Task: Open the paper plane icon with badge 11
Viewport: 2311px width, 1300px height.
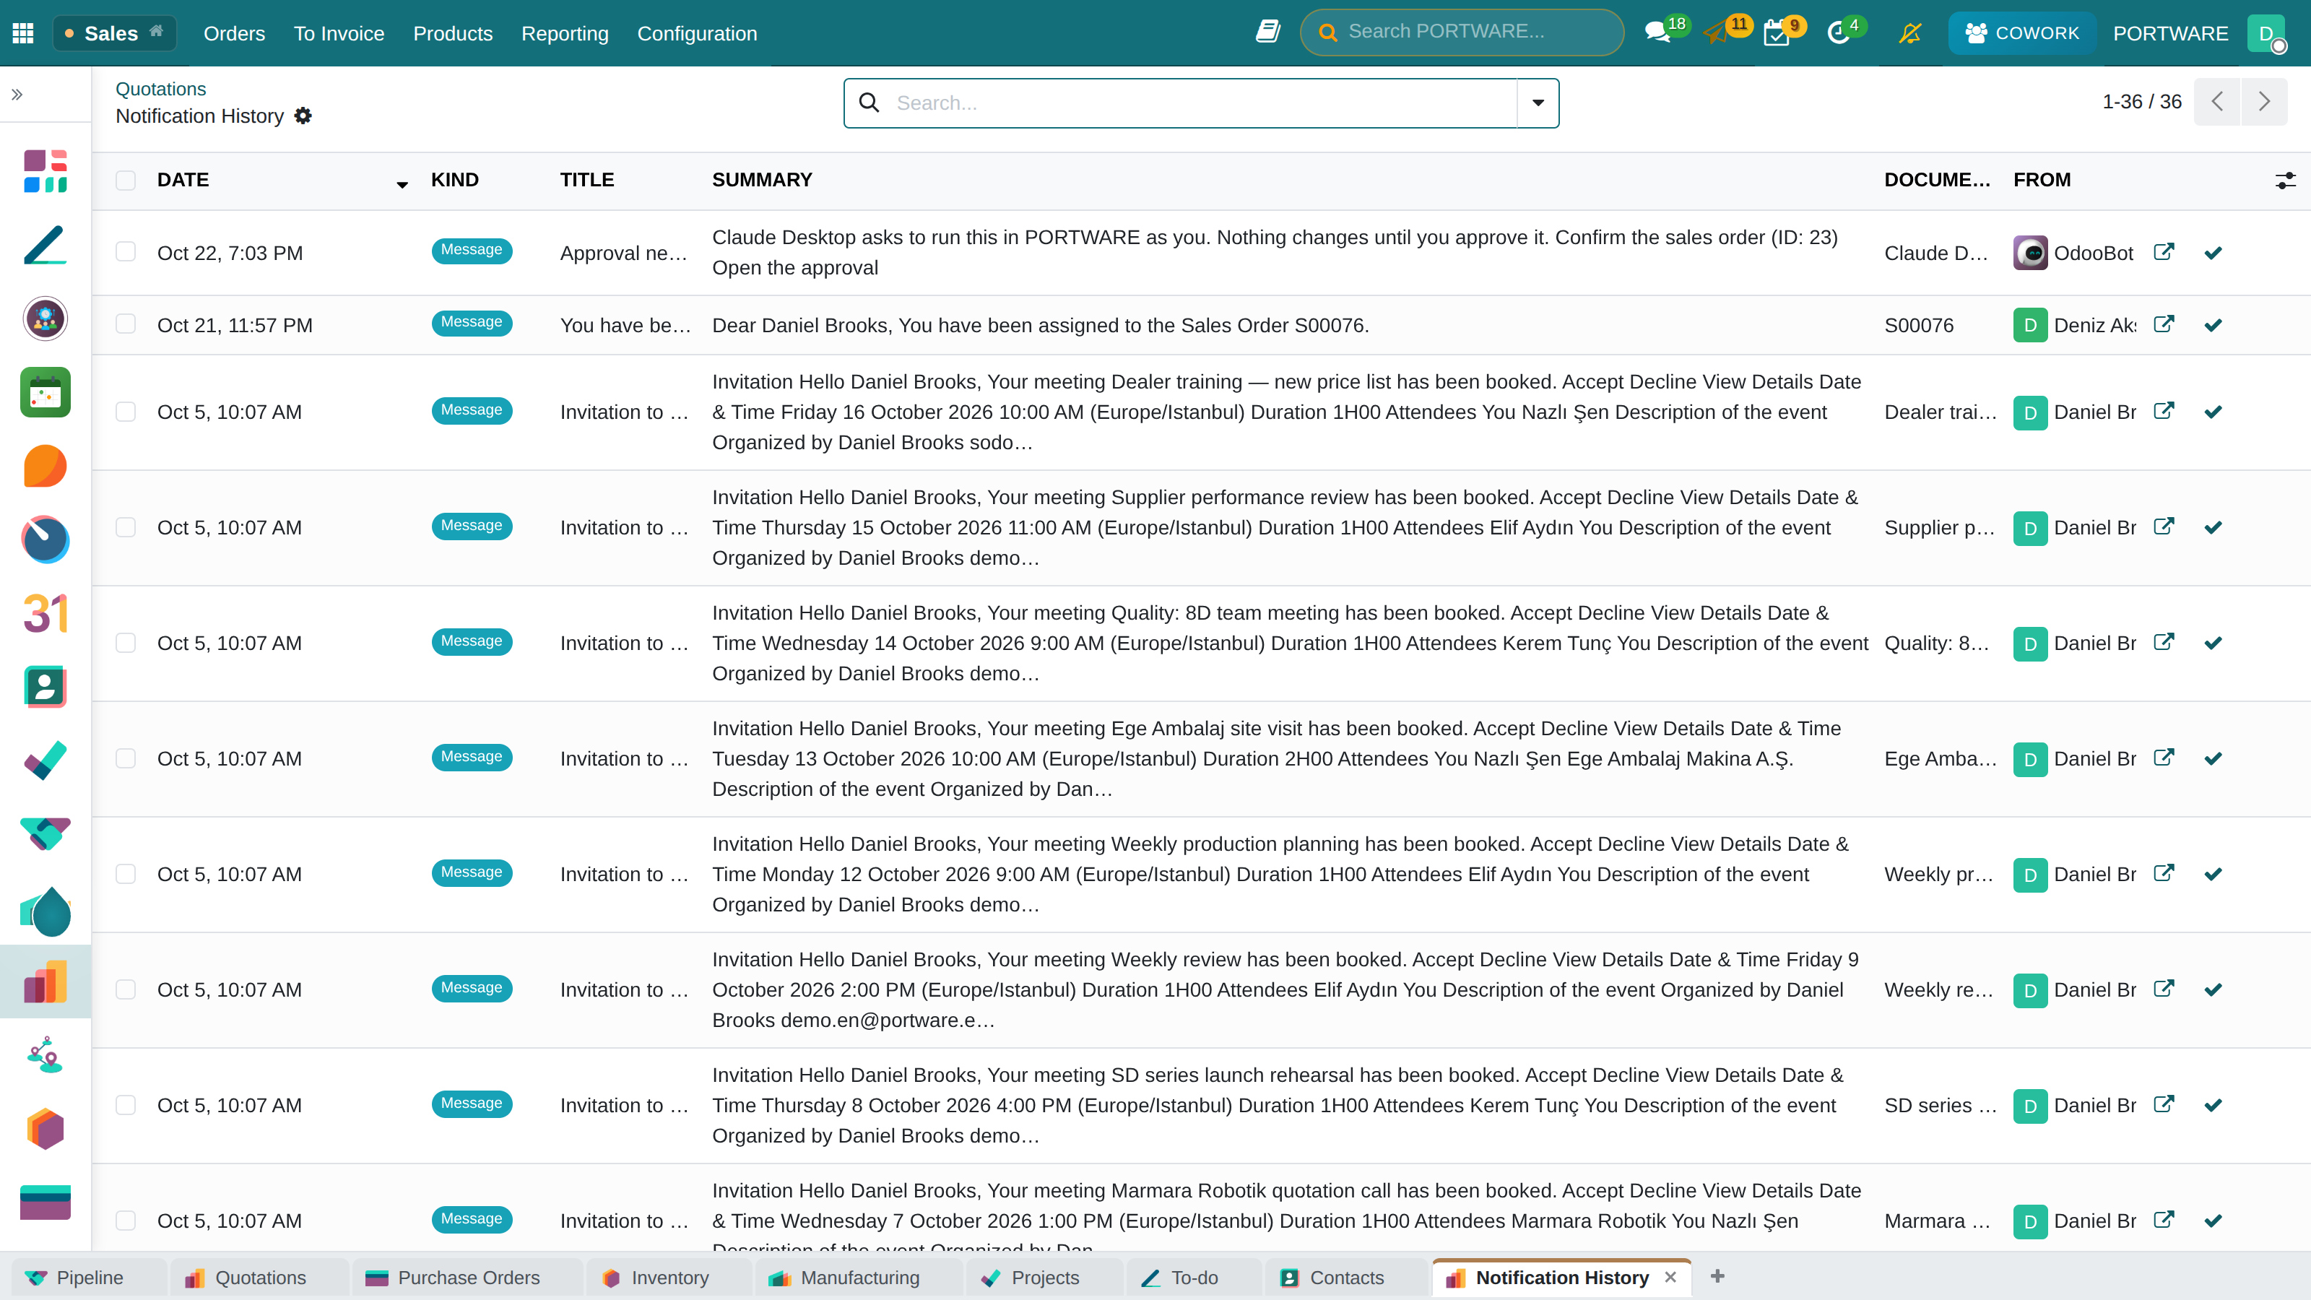Action: pos(1715,33)
